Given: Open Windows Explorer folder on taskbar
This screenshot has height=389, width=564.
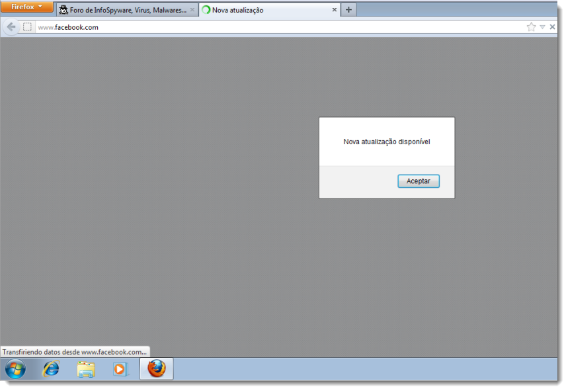Looking at the screenshot, I should pyautogui.click(x=86, y=369).
